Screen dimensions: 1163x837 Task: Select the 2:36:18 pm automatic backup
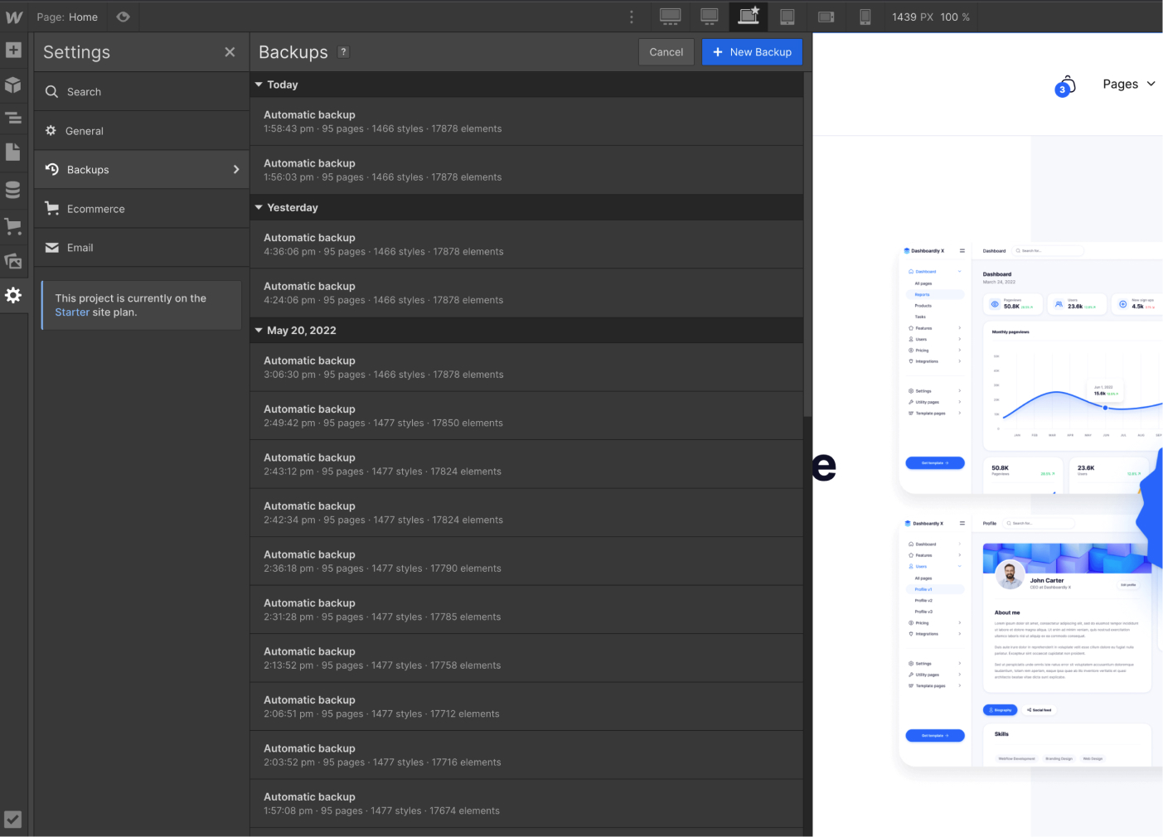pyautogui.click(x=526, y=561)
